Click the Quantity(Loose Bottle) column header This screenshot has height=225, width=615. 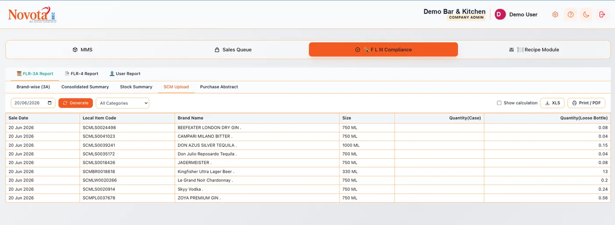pos(547,118)
